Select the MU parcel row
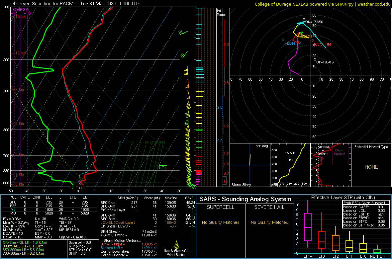This screenshot has width=392, height=259. click(x=49, y=214)
